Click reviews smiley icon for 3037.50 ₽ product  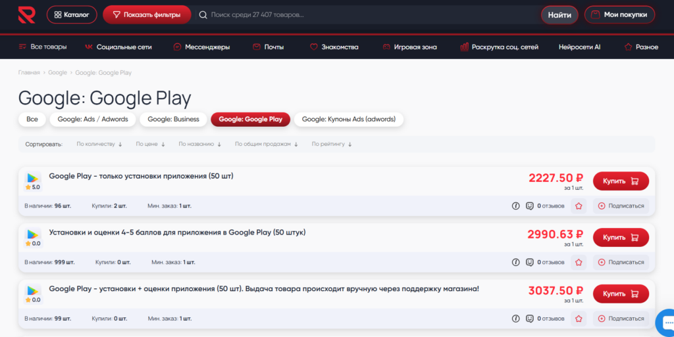click(x=530, y=319)
